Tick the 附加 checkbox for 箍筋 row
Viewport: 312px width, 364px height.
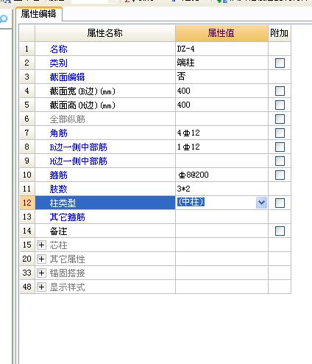point(280,175)
